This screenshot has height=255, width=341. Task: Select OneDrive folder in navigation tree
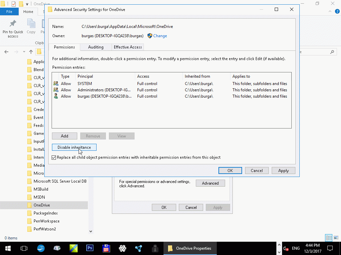(44, 205)
